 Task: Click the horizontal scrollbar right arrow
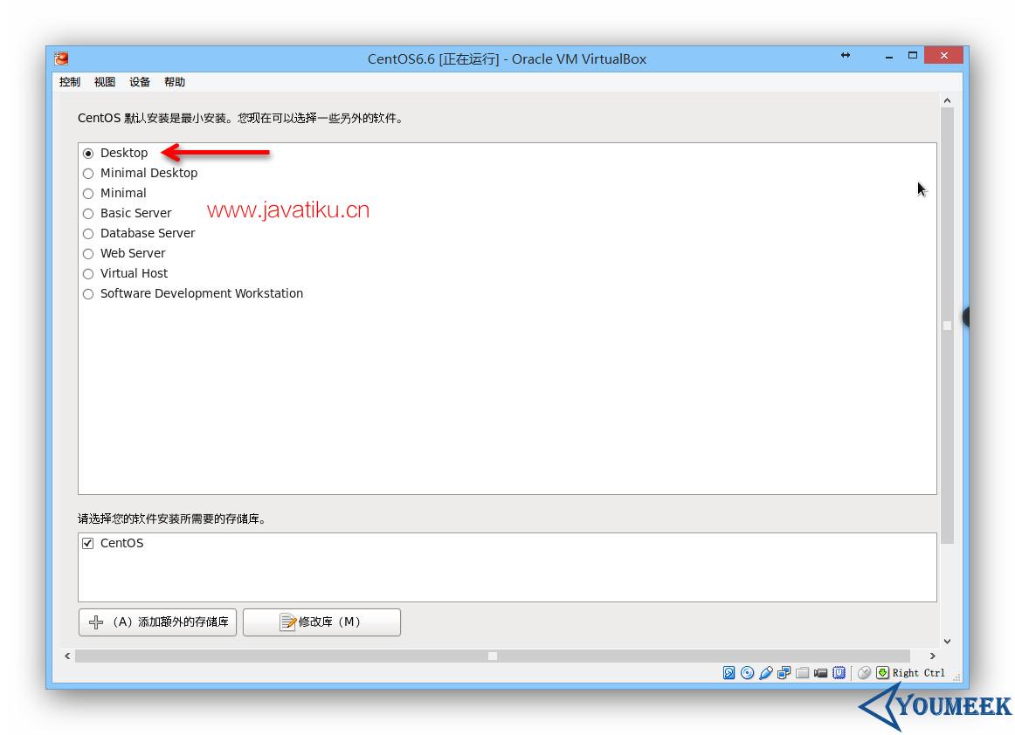932,656
